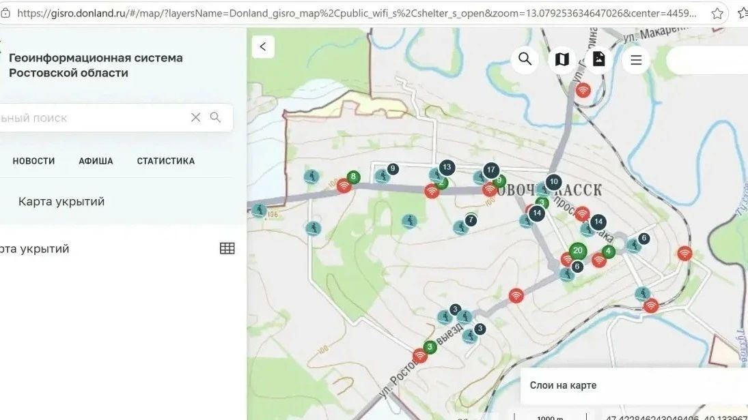748x420 pixels.
Task: Open the basemap selector map icon
Action: 562,59
